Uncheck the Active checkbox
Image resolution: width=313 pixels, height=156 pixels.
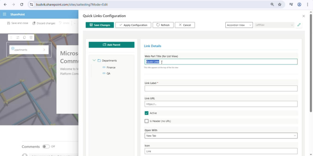click(147, 113)
